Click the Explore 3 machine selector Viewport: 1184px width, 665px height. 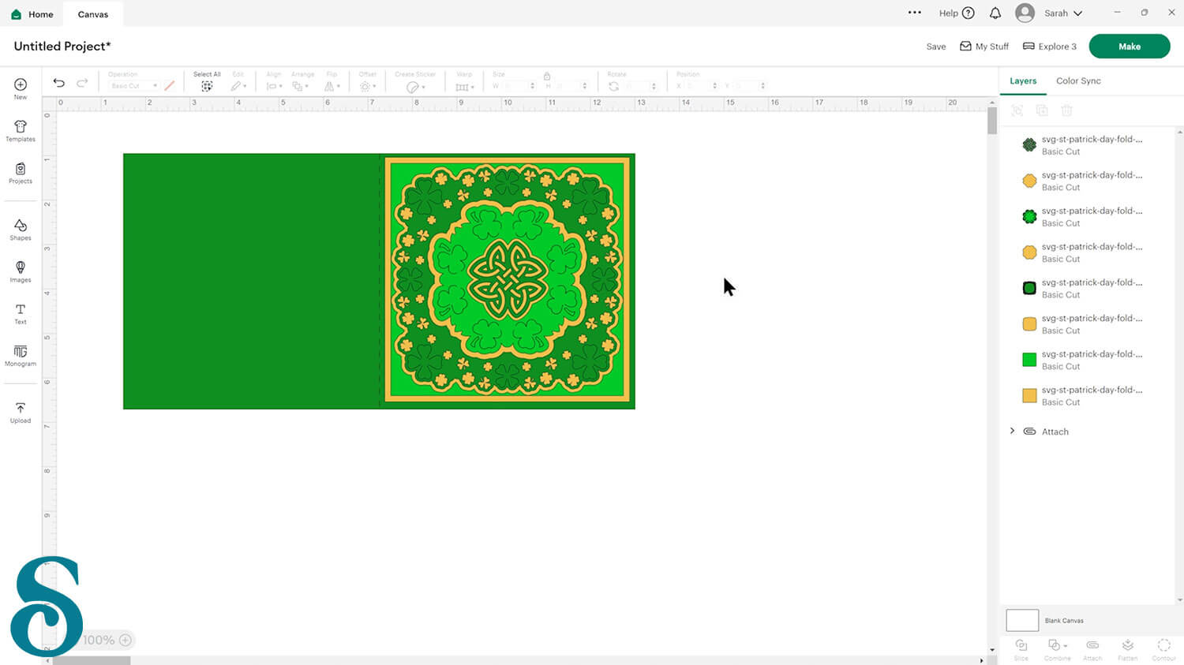tap(1050, 47)
